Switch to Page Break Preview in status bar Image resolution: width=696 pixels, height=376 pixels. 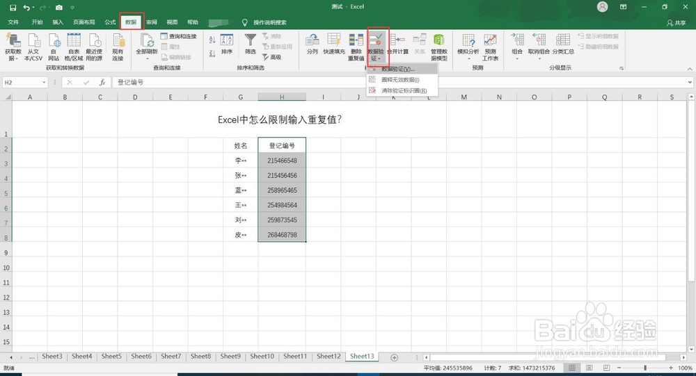[x=606, y=368]
